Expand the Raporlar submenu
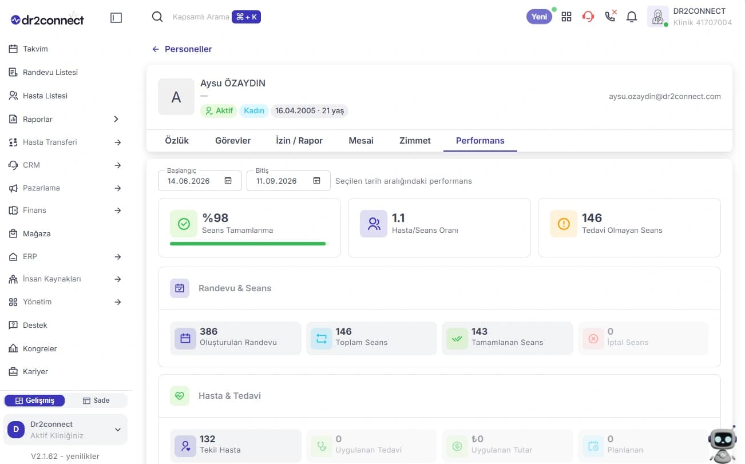Screen dimensions: 745x464 coord(116,119)
